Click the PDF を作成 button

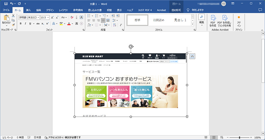[213, 21]
